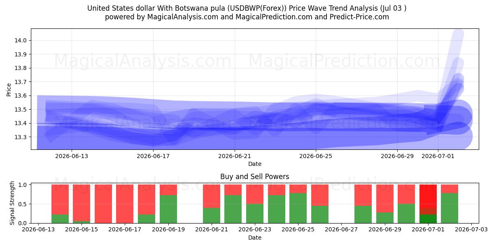Click the 13.8 price axis label
494x247 pixels.
pyautogui.click(x=21, y=68)
